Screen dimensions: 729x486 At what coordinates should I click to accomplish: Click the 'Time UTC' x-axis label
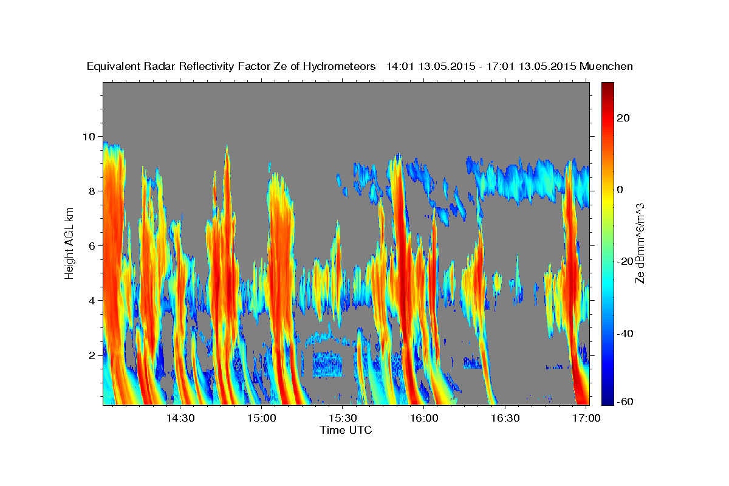click(346, 430)
